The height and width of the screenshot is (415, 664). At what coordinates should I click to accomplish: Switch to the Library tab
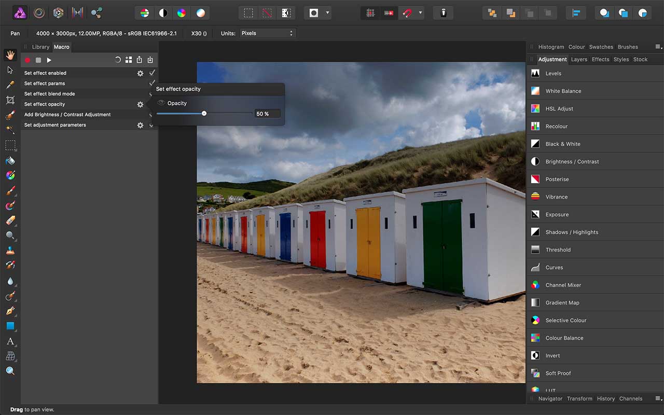[x=41, y=47]
